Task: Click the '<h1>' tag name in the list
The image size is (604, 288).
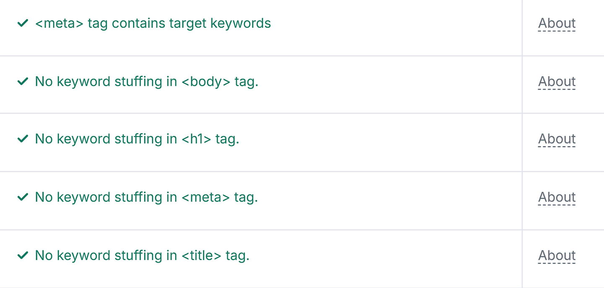Action: pyautogui.click(x=196, y=139)
